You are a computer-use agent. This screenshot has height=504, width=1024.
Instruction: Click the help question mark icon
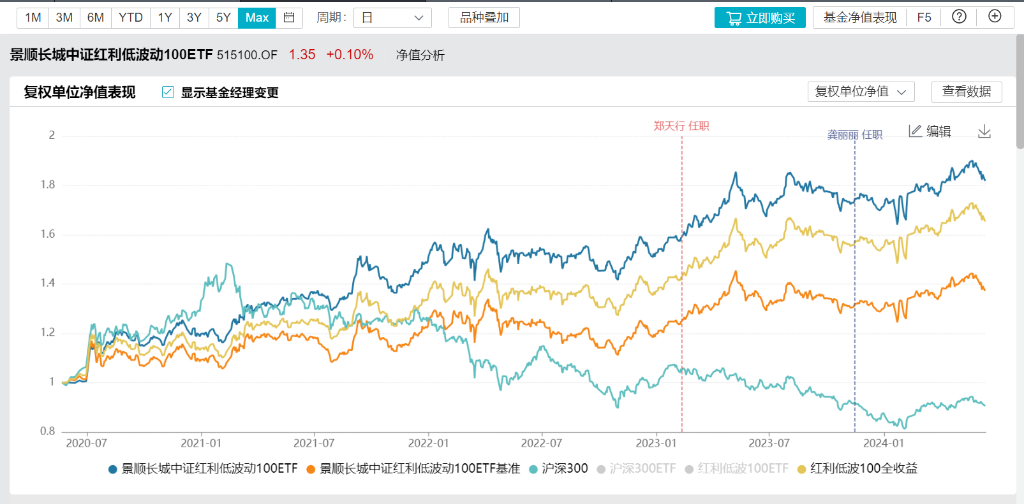[x=959, y=17]
